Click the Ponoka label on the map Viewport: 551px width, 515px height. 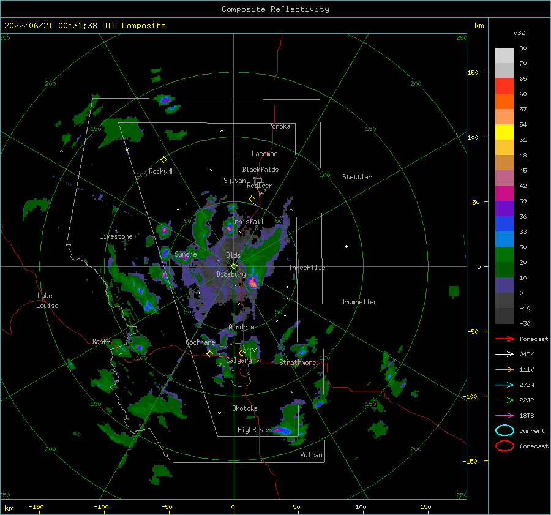[279, 126]
